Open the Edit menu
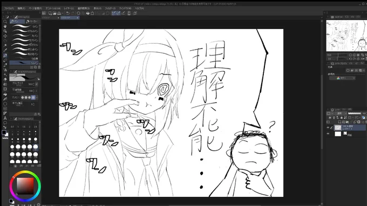 (21, 8)
